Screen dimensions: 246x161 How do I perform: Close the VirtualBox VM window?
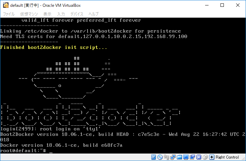[238, 5]
